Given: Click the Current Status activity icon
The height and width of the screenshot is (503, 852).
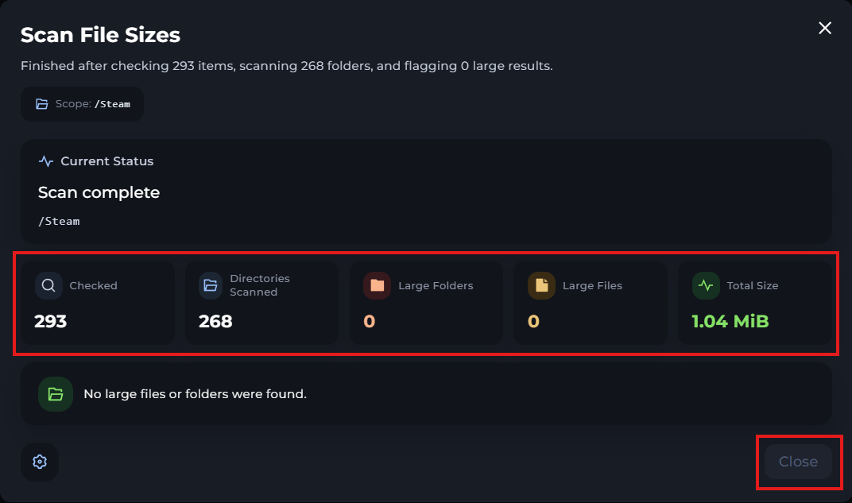Looking at the screenshot, I should pos(46,161).
